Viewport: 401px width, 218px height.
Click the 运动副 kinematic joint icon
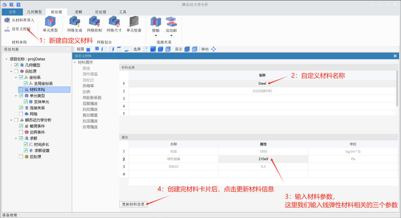171,22
